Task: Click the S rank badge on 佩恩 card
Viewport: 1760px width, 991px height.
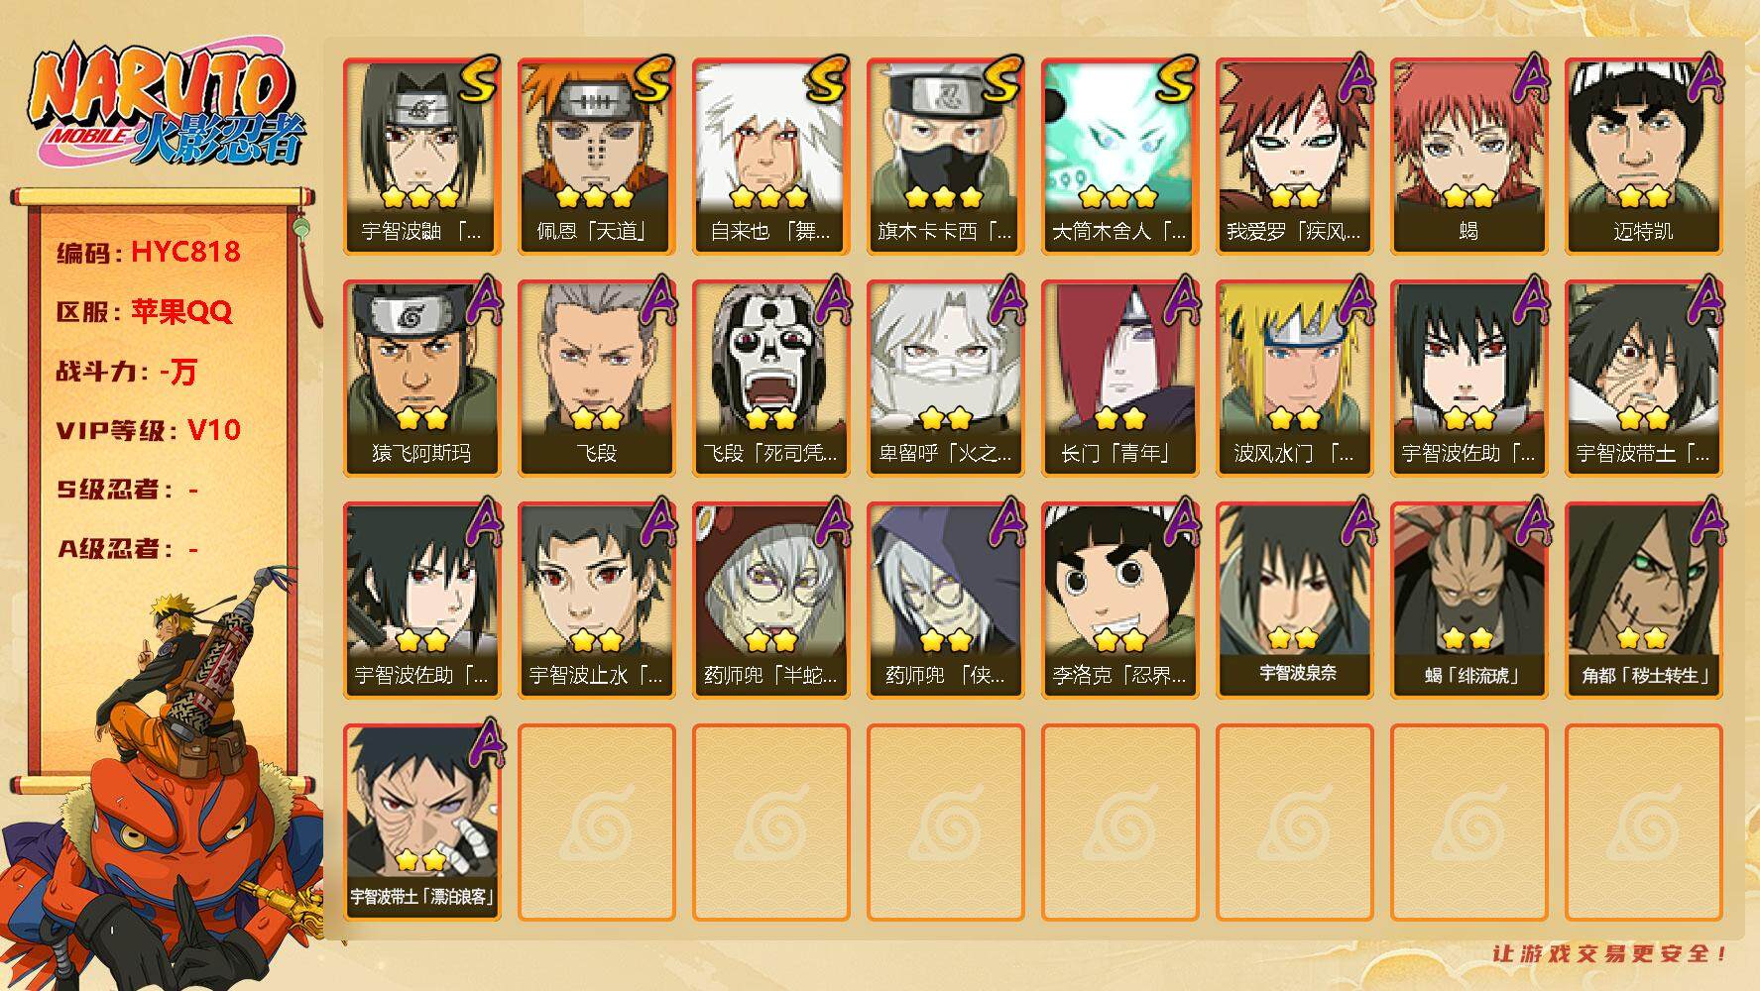Action: tap(652, 80)
